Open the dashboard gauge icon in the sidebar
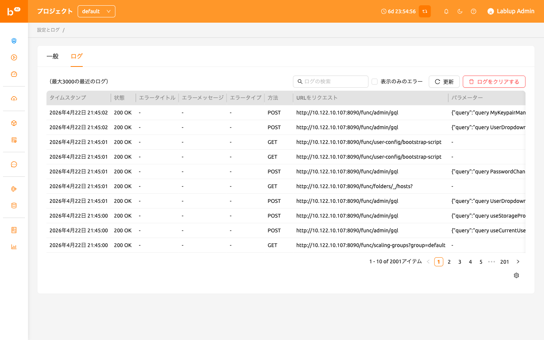Image resolution: width=544 pixels, height=340 pixels. [14, 74]
